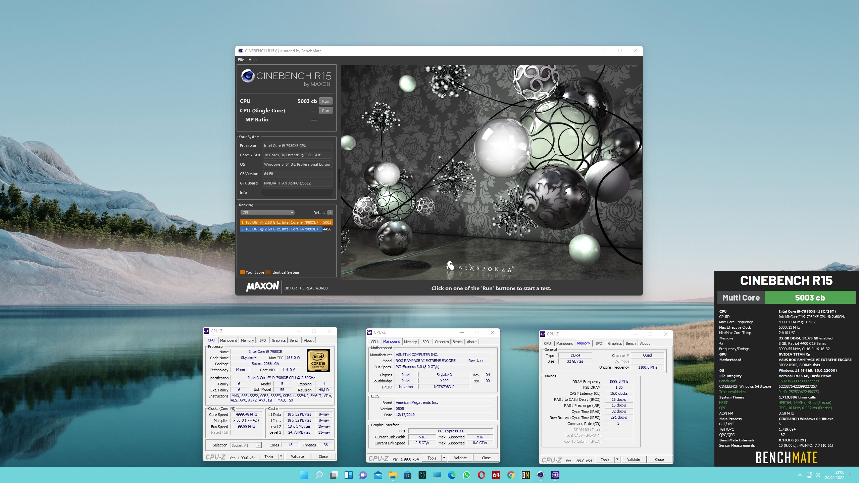The image size is (859, 483).
Task: Launch Google Chrome from taskbar
Action: point(511,475)
